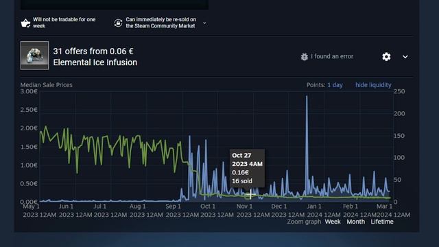Screen dimensions: 439x247
Task: Click the 'Nov 1' x-axis label
Action: pyautogui.click(x=244, y=207)
